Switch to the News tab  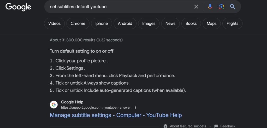[x=170, y=24]
